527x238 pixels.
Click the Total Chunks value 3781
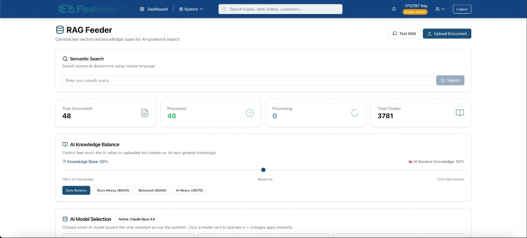pos(385,116)
